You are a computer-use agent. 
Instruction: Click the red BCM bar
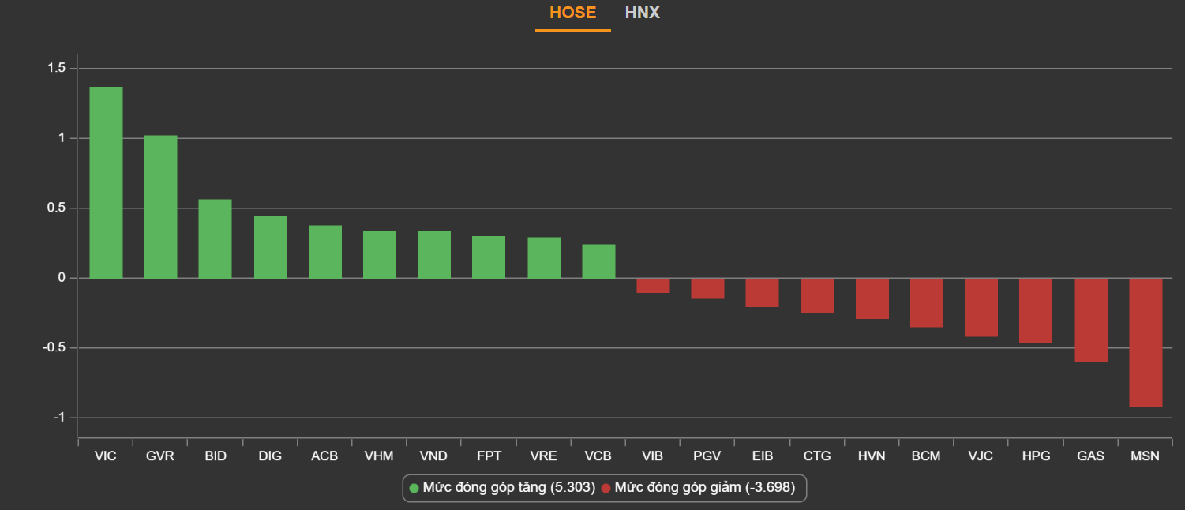pyautogui.click(x=926, y=302)
